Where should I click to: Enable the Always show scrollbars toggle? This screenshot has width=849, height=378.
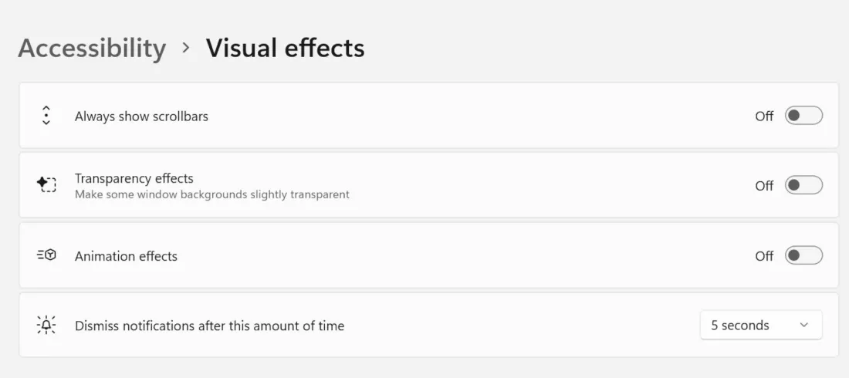(x=803, y=116)
